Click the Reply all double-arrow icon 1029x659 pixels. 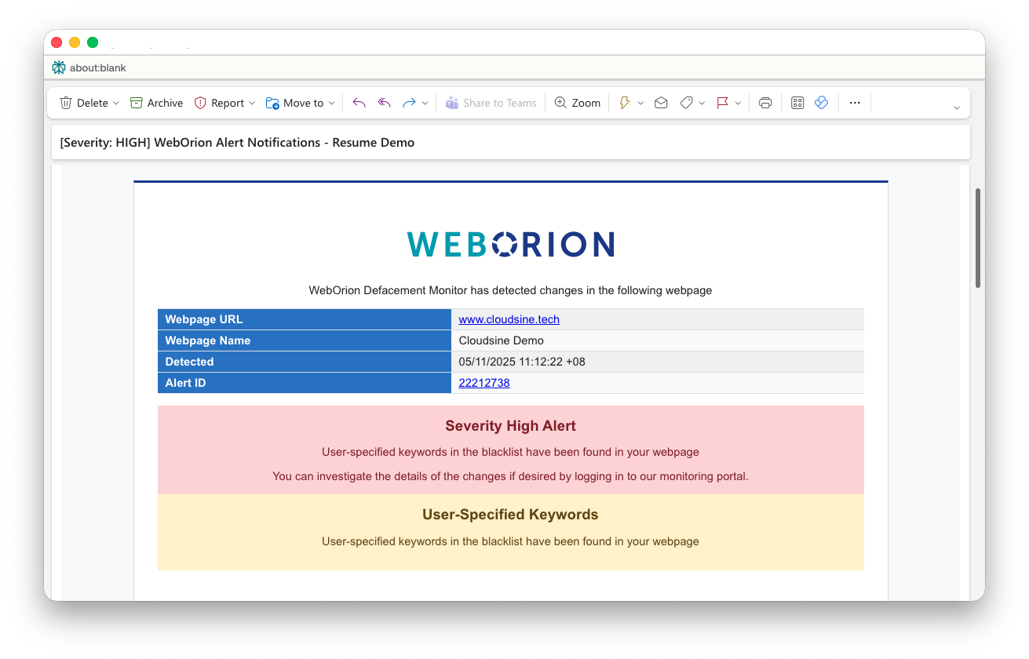click(x=384, y=103)
